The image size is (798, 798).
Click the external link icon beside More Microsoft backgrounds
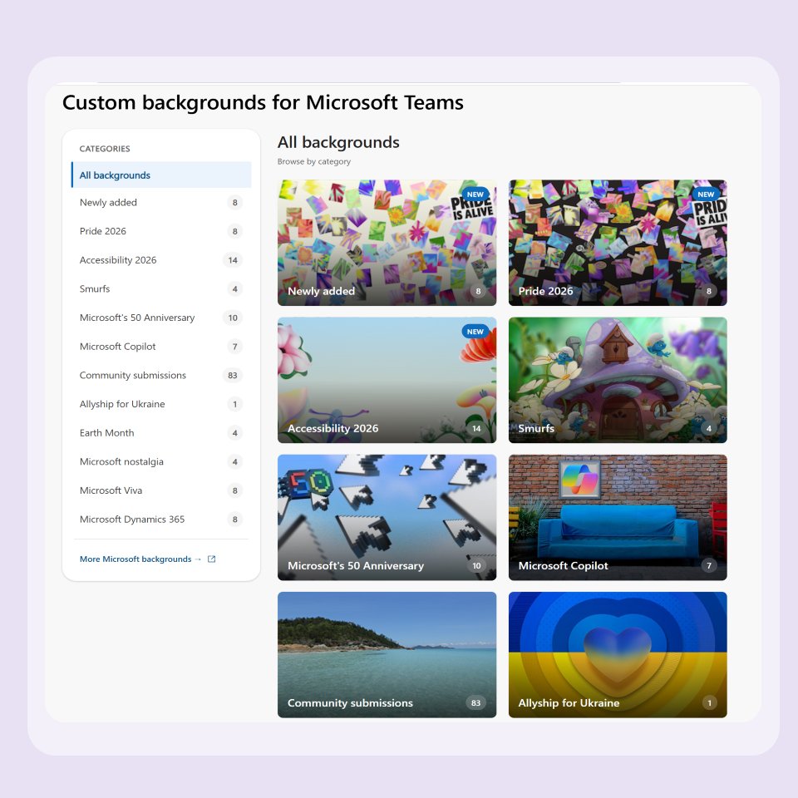tap(212, 559)
